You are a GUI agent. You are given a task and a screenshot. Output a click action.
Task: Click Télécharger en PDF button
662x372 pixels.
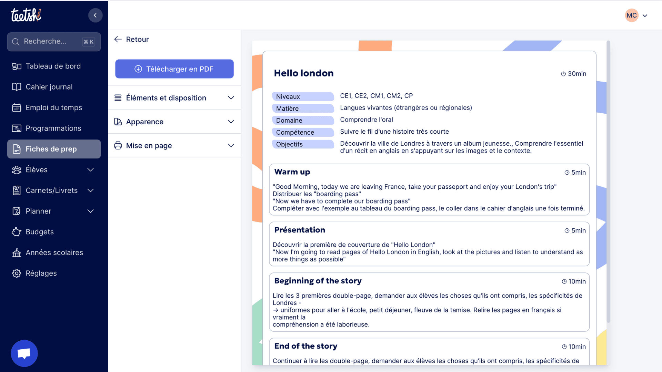click(174, 69)
